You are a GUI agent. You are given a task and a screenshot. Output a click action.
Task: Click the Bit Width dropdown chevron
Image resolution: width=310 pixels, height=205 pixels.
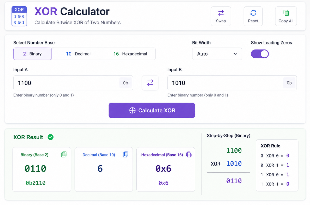tap(235, 54)
